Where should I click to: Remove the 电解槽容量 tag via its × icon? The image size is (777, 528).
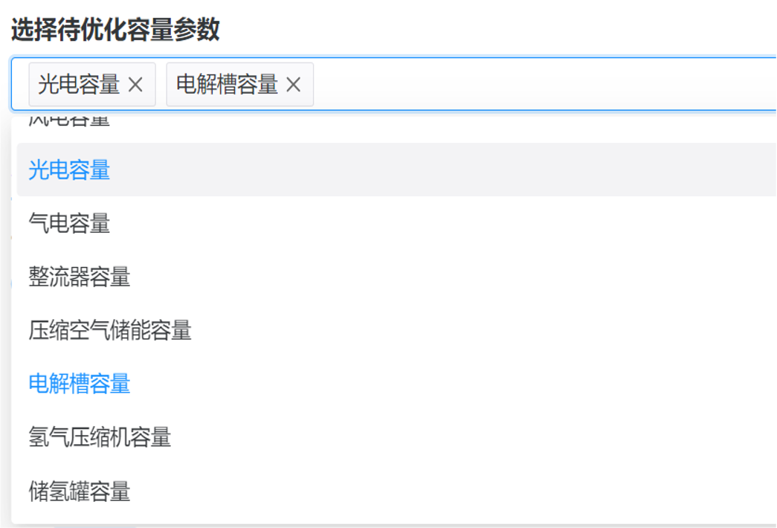pyautogui.click(x=293, y=84)
